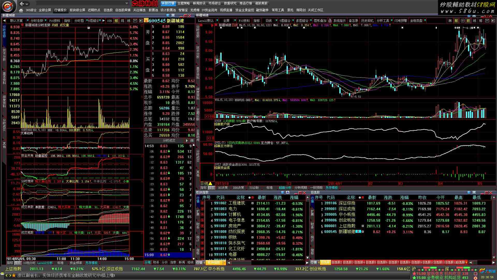Click the 移 move icon in daily chart
The height and width of the screenshot is (280, 497).
pyautogui.click(x=481, y=21)
